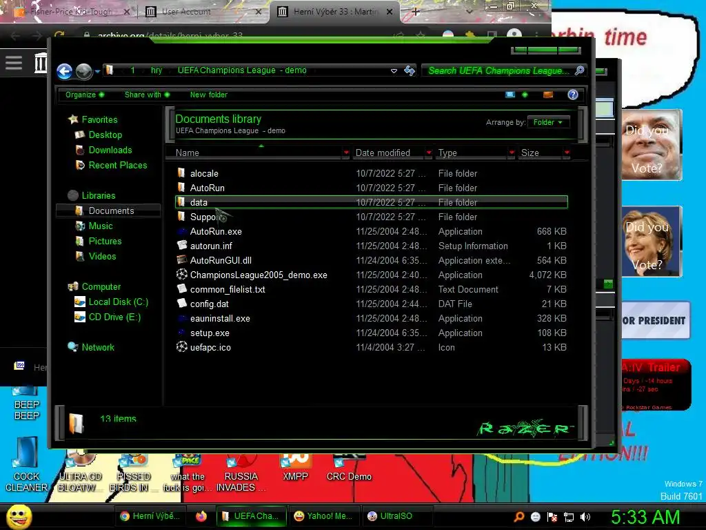Click the Libraries icon in the sidebar
Screen dimensions: 706x530
click(x=73, y=195)
